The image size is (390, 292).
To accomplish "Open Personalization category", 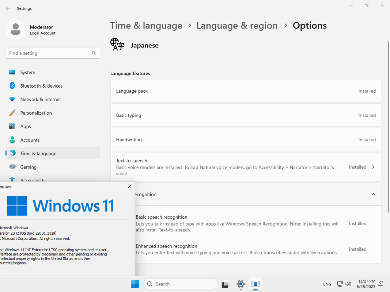I will 53,113.
